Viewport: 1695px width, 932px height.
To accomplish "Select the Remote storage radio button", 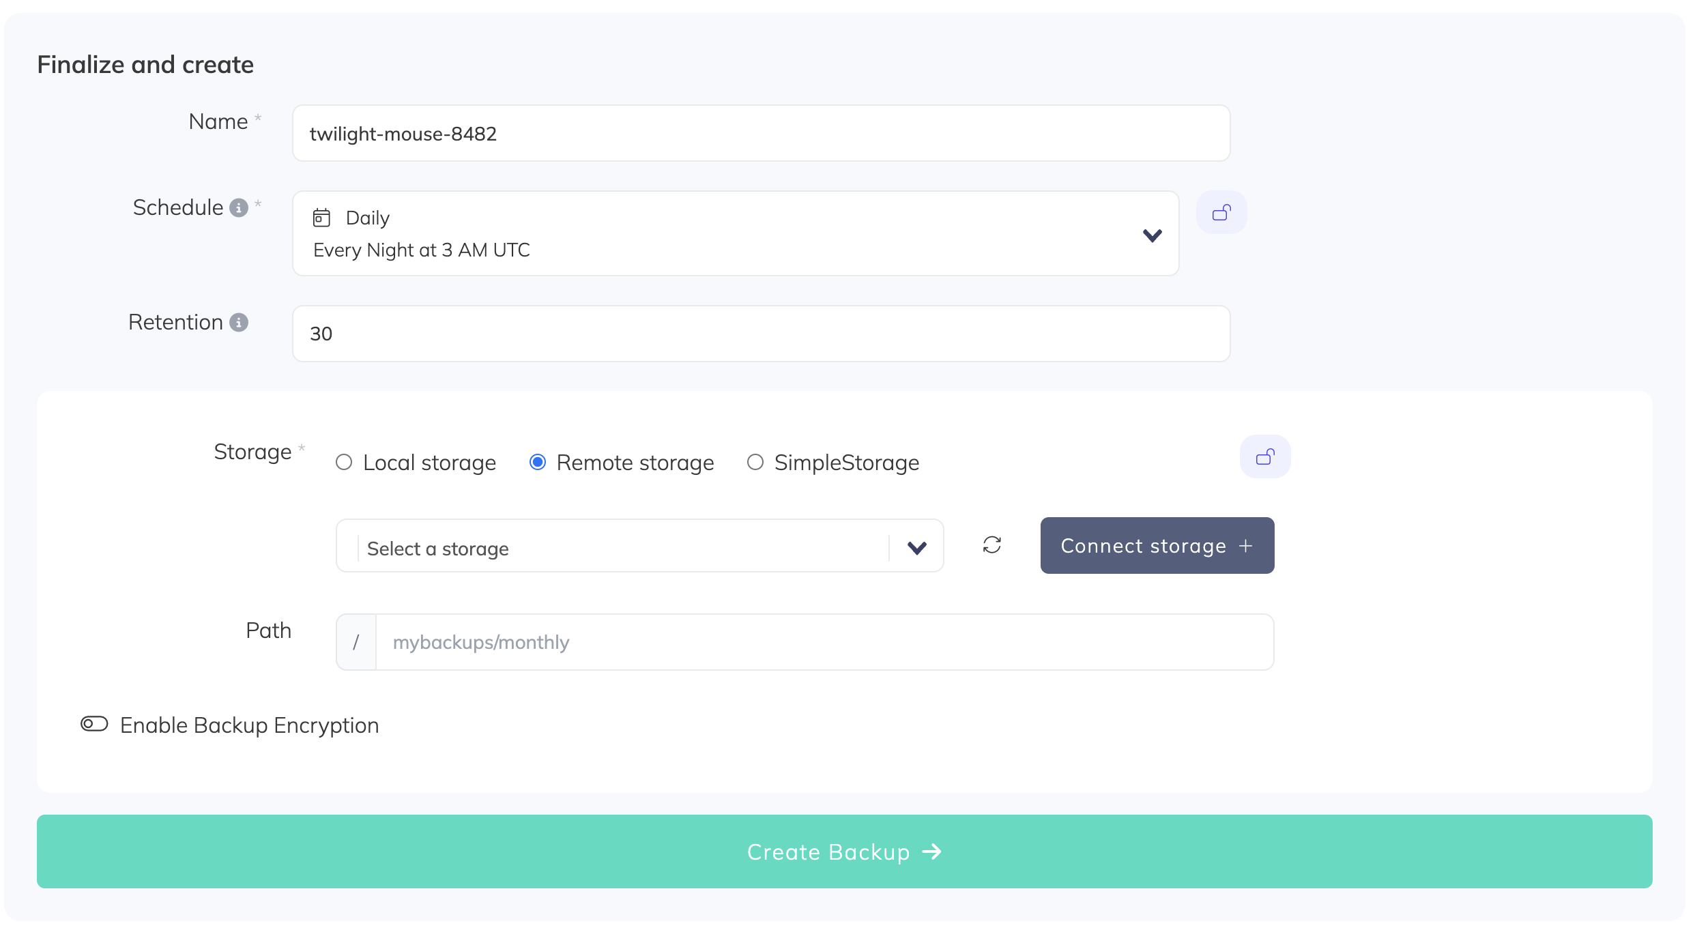I will (538, 463).
